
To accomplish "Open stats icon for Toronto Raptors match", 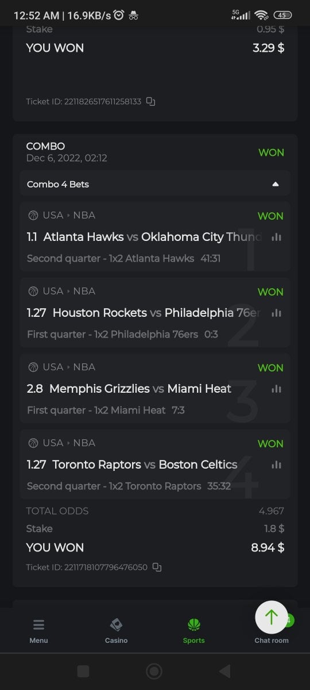I will (x=276, y=465).
